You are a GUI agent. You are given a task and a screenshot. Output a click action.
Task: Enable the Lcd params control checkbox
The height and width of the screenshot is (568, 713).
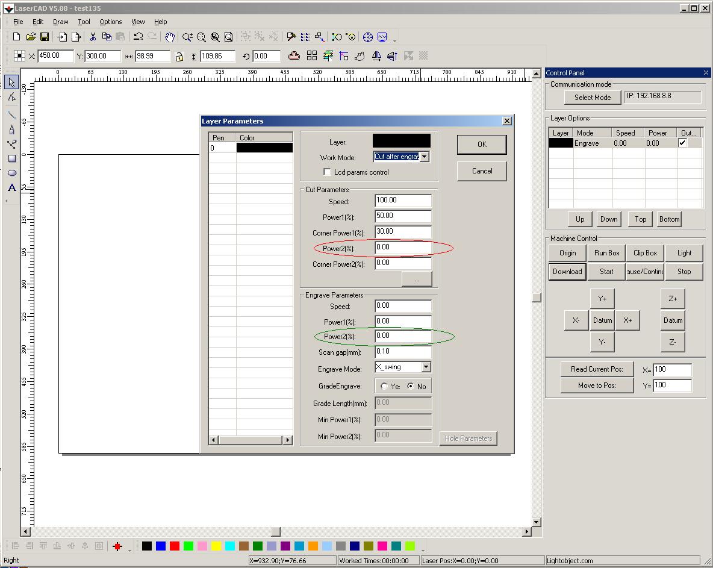(x=328, y=172)
